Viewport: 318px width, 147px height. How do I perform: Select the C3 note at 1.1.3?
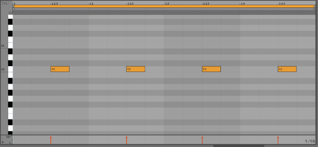(x=60, y=69)
